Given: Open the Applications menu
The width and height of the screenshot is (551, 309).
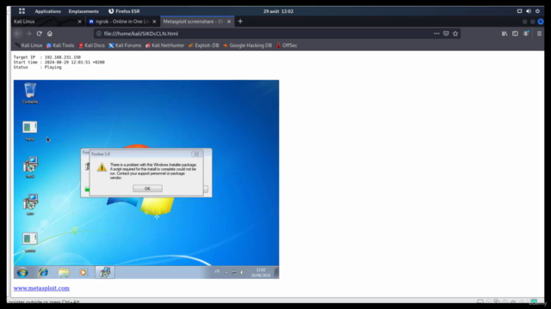Looking at the screenshot, I should [48, 11].
